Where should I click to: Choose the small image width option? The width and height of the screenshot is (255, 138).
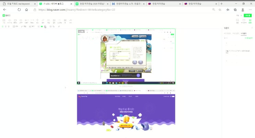tap(38, 26)
